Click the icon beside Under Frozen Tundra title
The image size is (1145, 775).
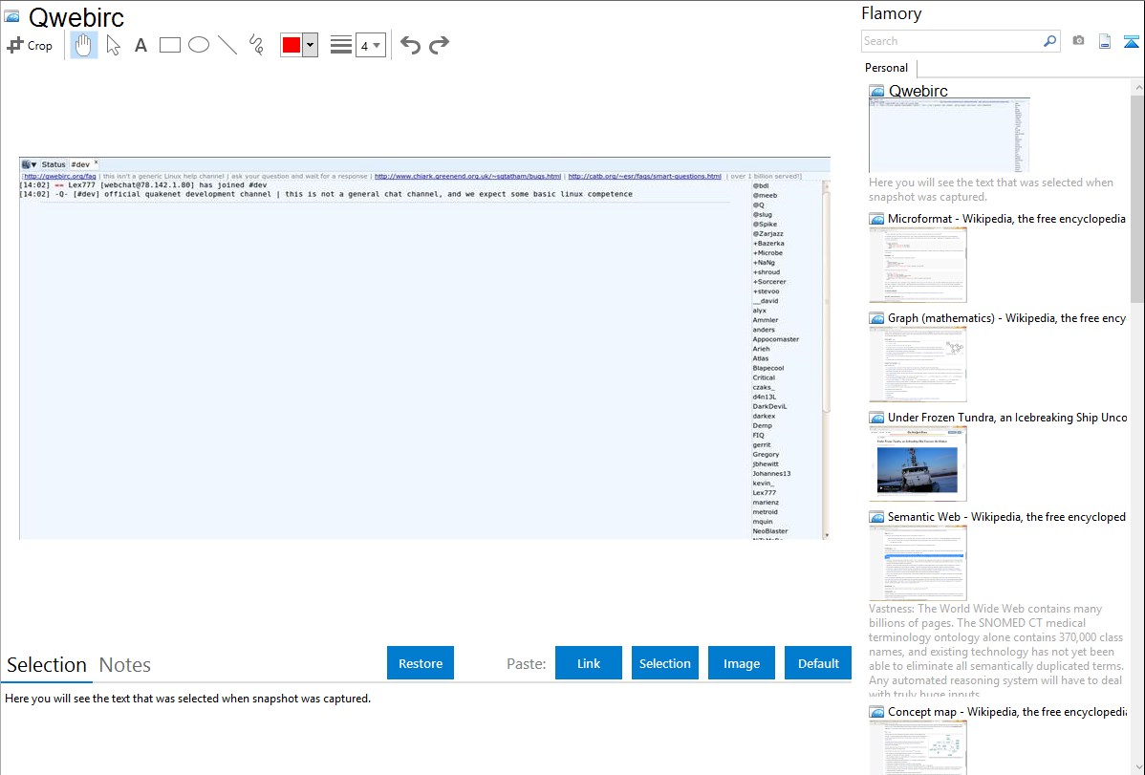tap(877, 418)
